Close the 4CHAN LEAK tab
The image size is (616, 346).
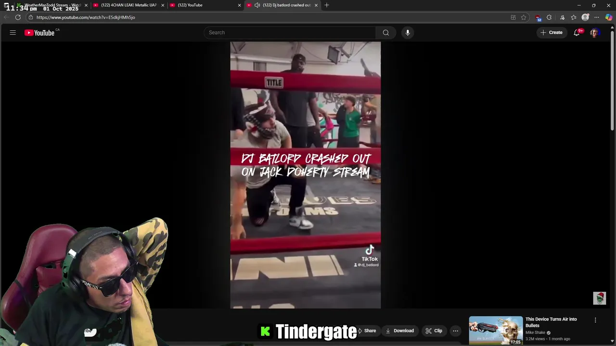163,5
